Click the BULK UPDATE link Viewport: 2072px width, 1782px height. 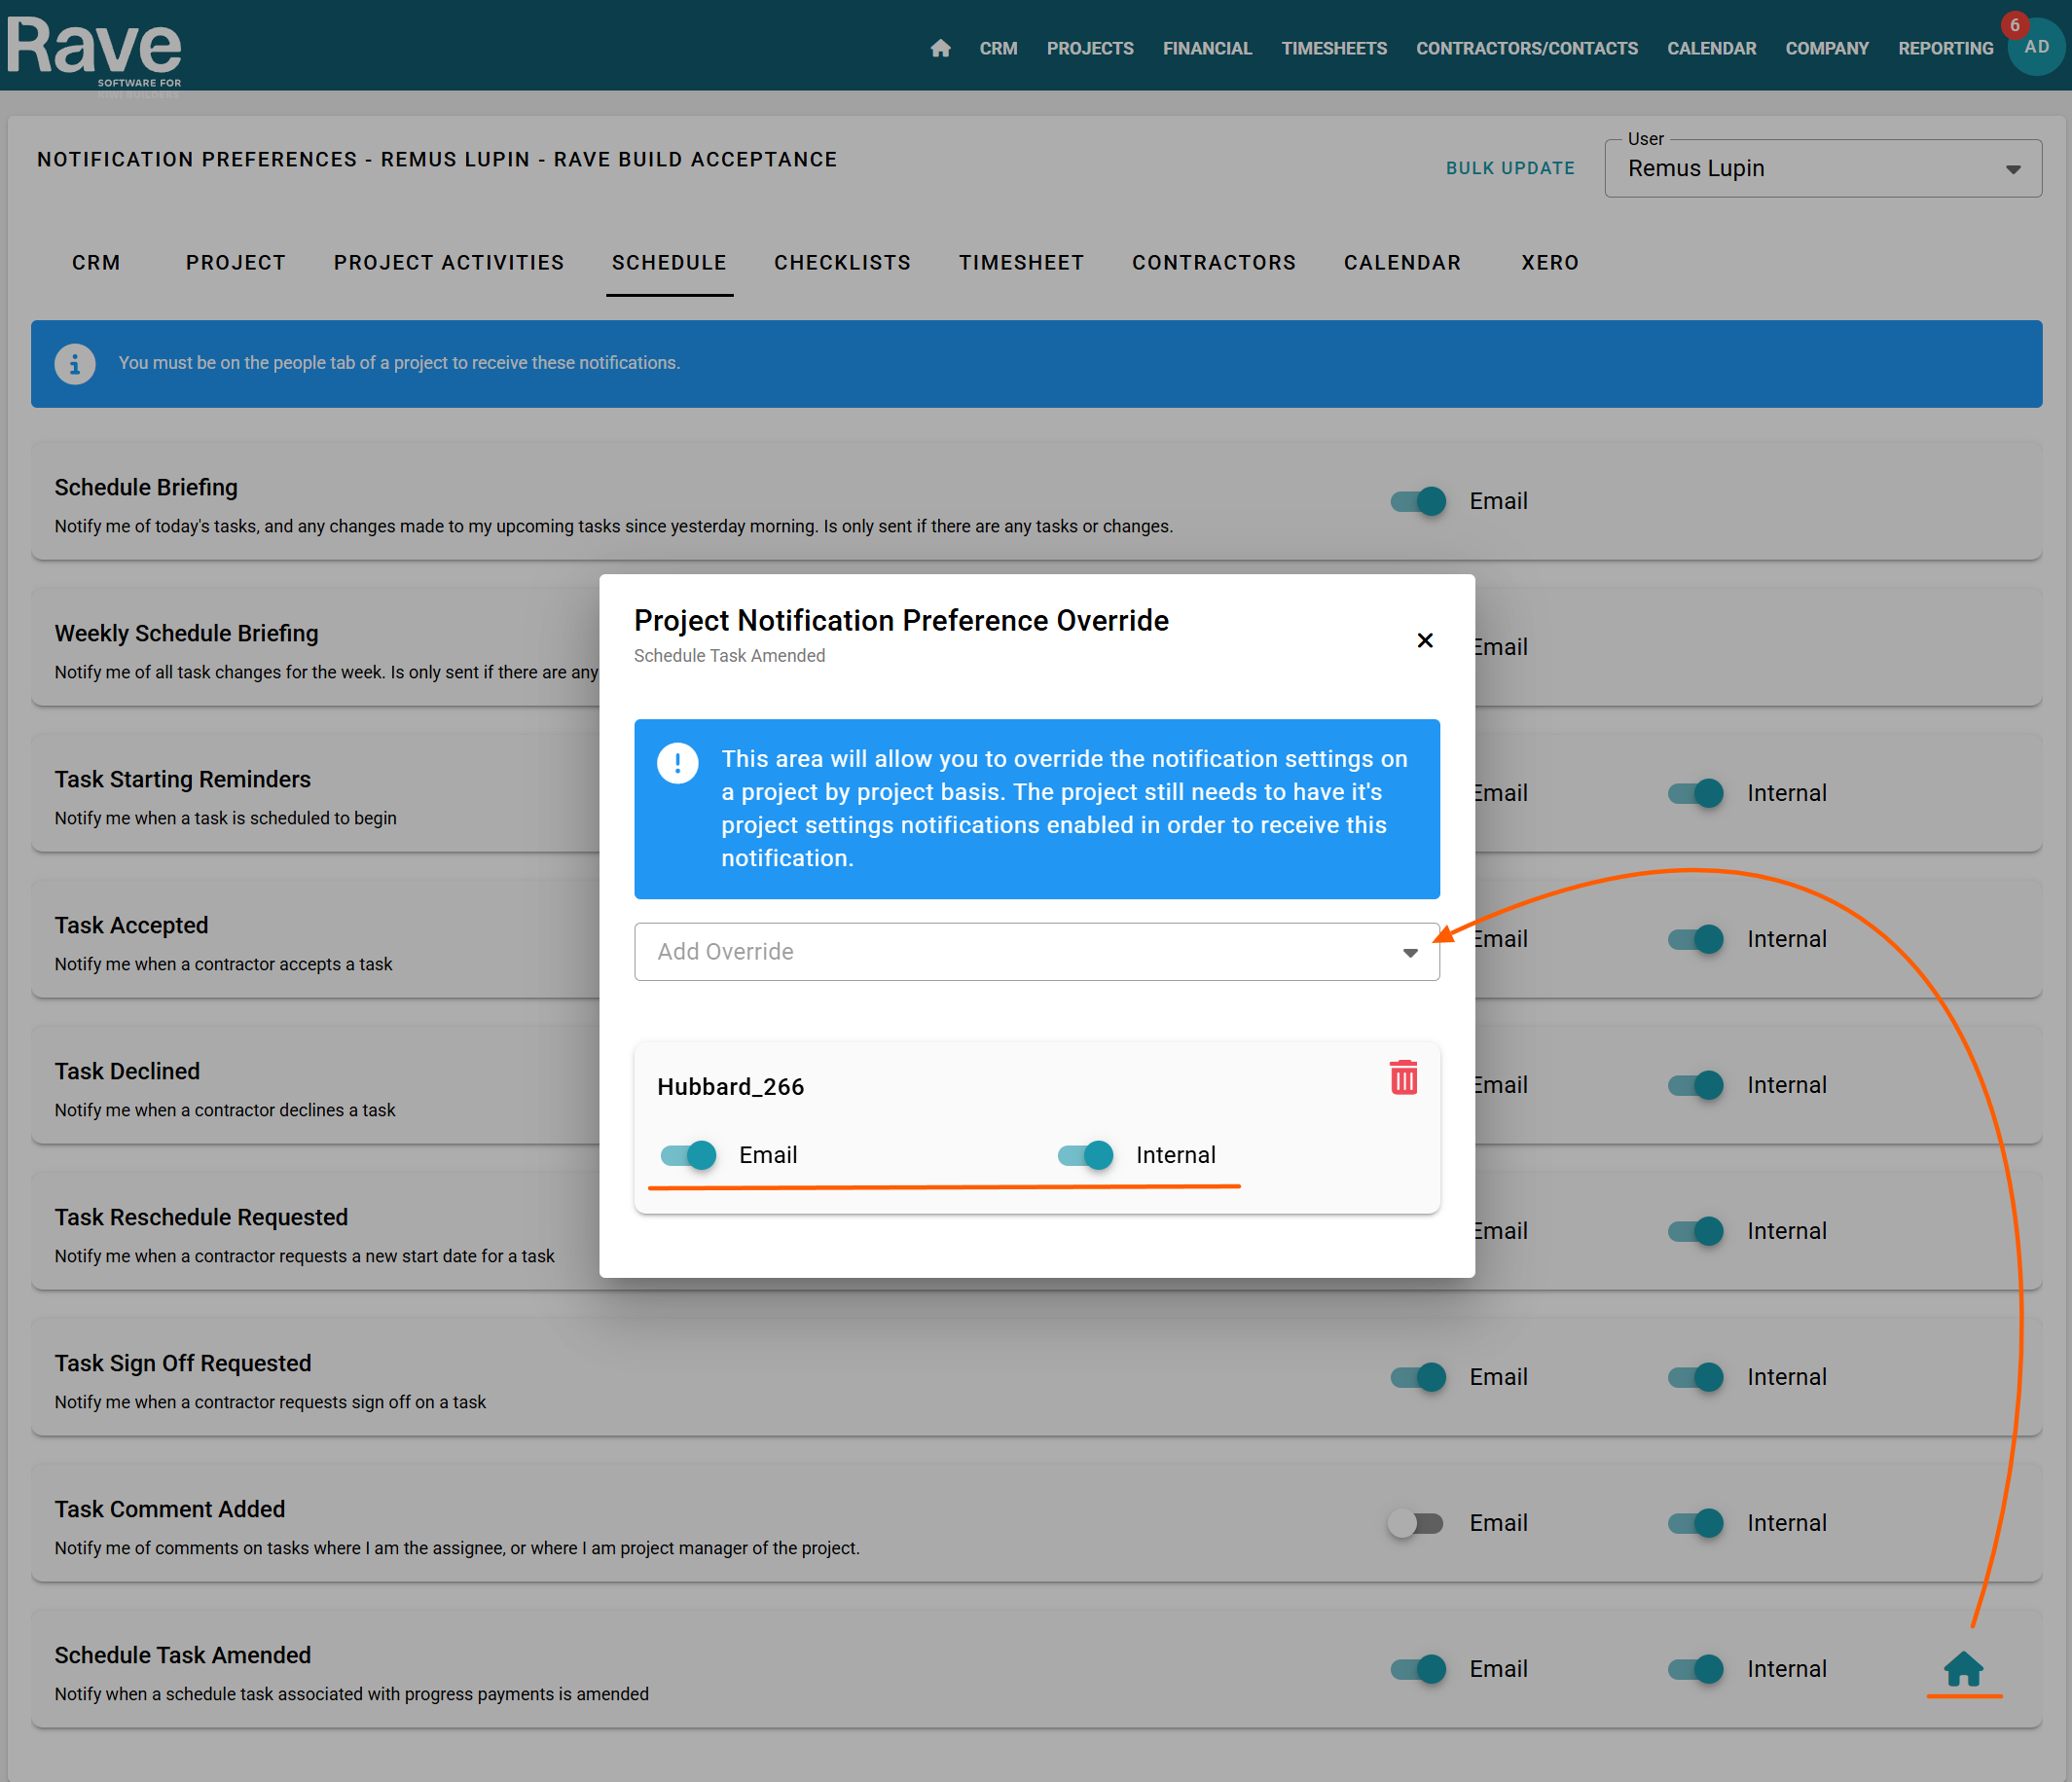click(x=1509, y=168)
